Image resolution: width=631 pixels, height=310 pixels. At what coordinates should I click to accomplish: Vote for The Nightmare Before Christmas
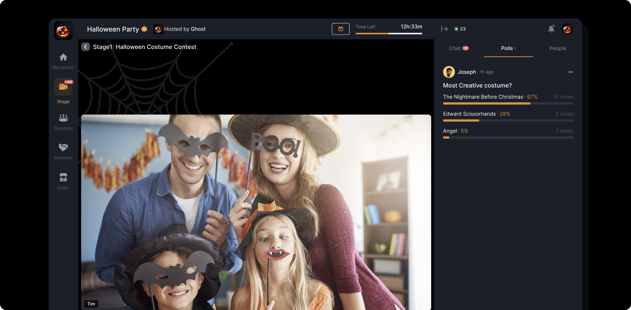tap(508, 99)
